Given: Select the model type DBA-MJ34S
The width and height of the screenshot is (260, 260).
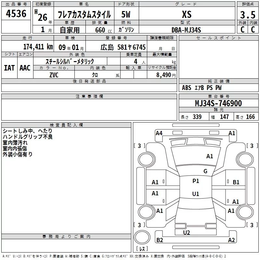Looking at the screenshot, I should pos(186,30).
